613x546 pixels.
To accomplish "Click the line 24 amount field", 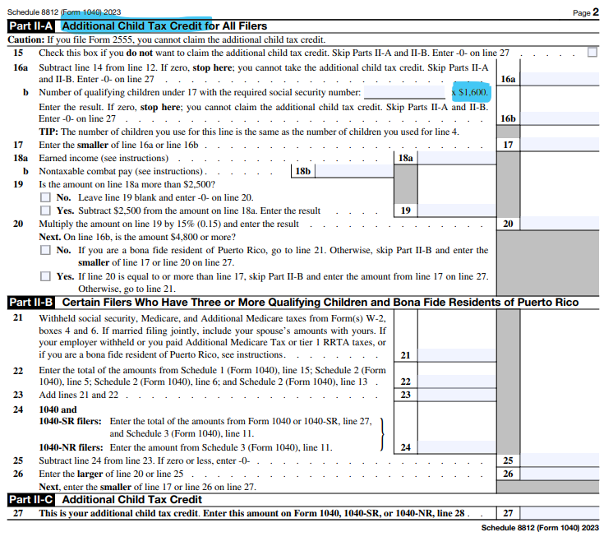I will click(457, 447).
